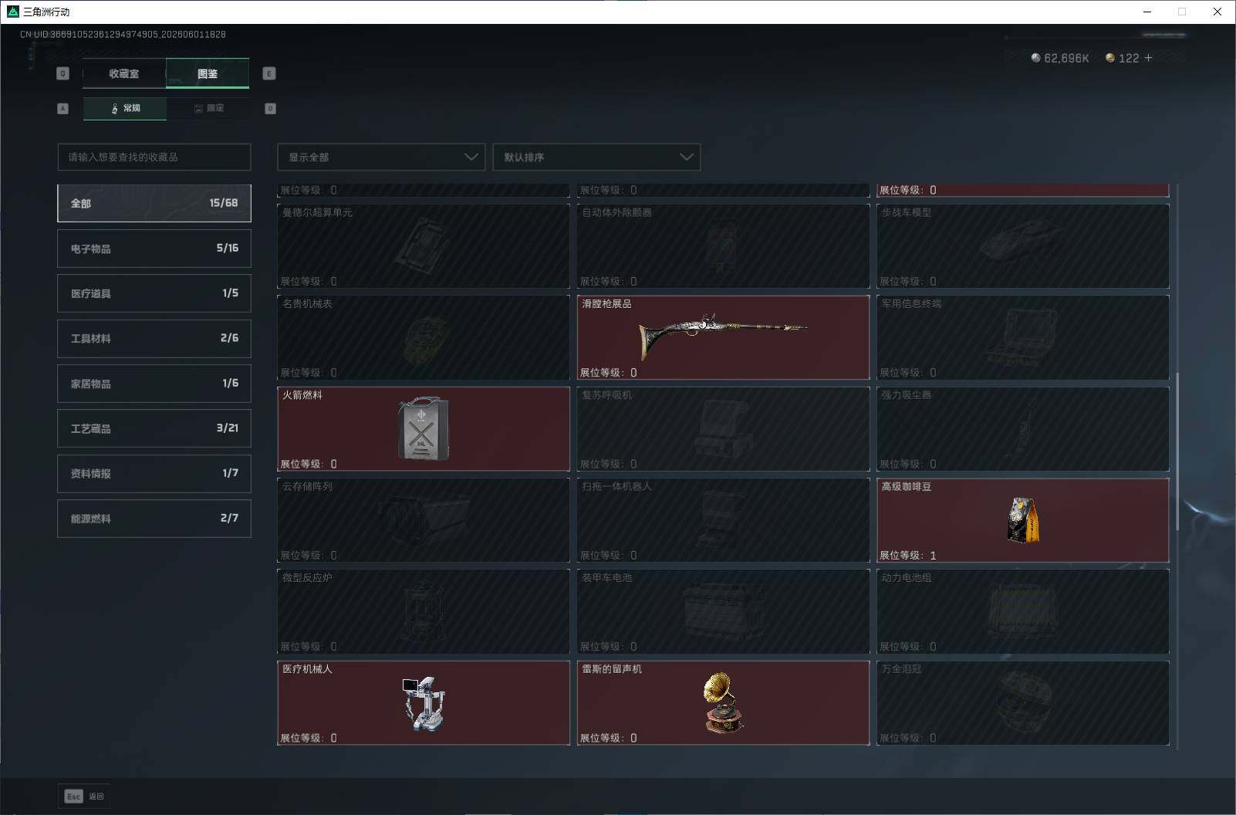The image size is (1236, 815).
Task: Select the 工艺藏品 3/21 category
Action: tap(154, 428)
